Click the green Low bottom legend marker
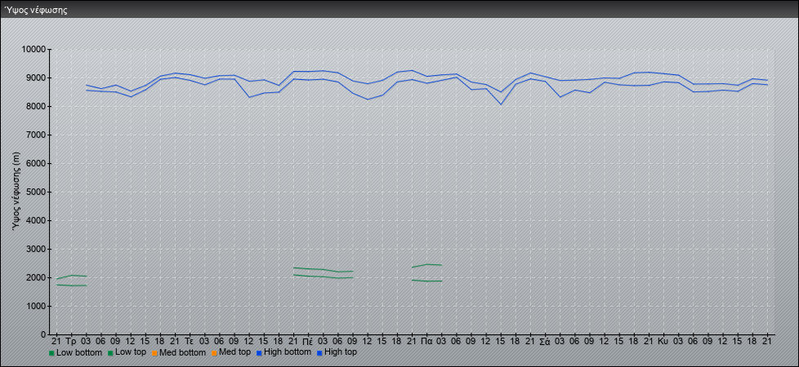 [x=52, y=353]
